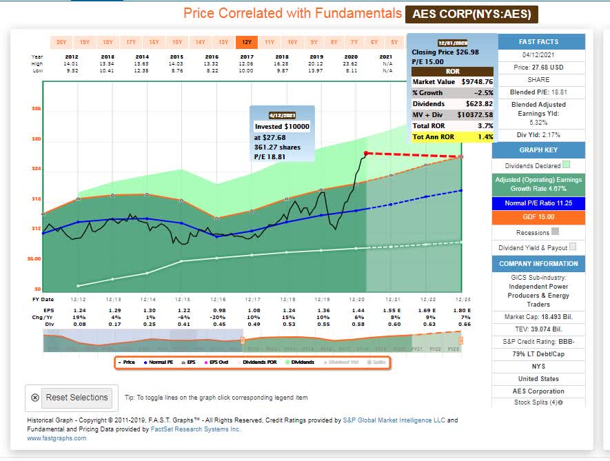Click the COMPANY INFORMATION panel header
Viewport: 610px width, 461px height.
[538, 263]
